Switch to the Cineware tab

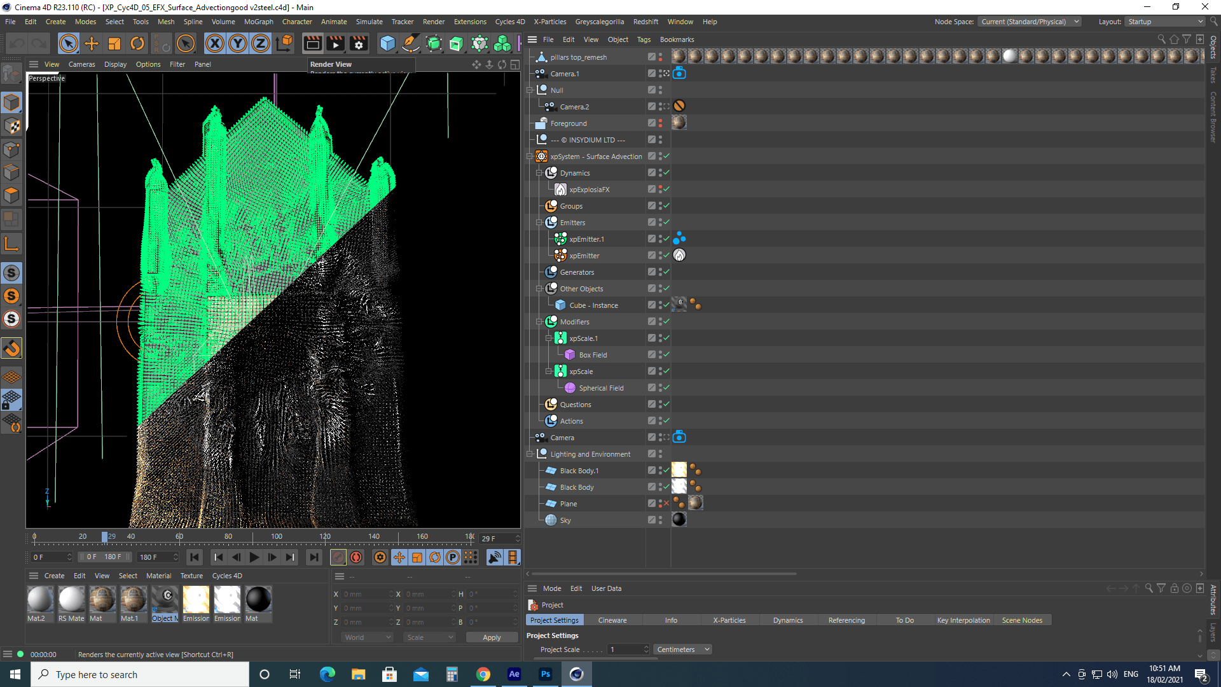(x=612, y=620)
